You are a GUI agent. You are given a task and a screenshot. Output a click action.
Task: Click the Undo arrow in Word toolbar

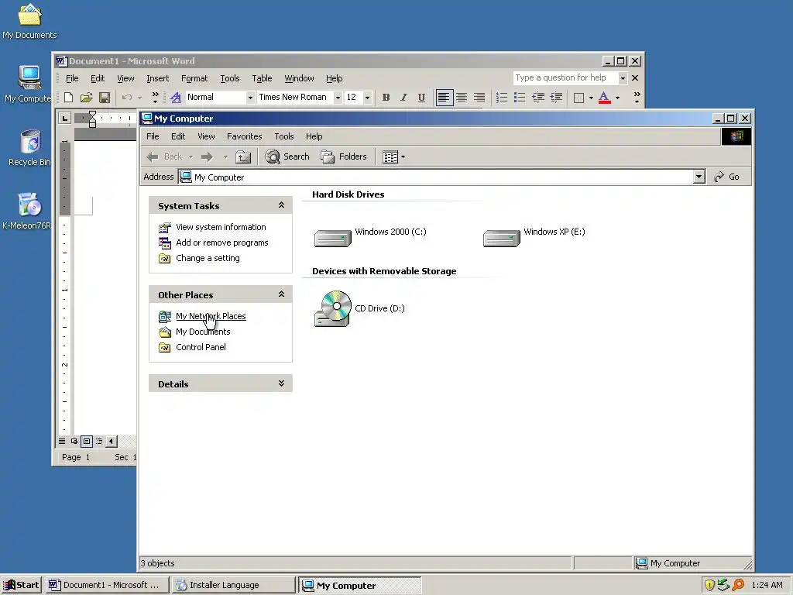pos(127,97)
